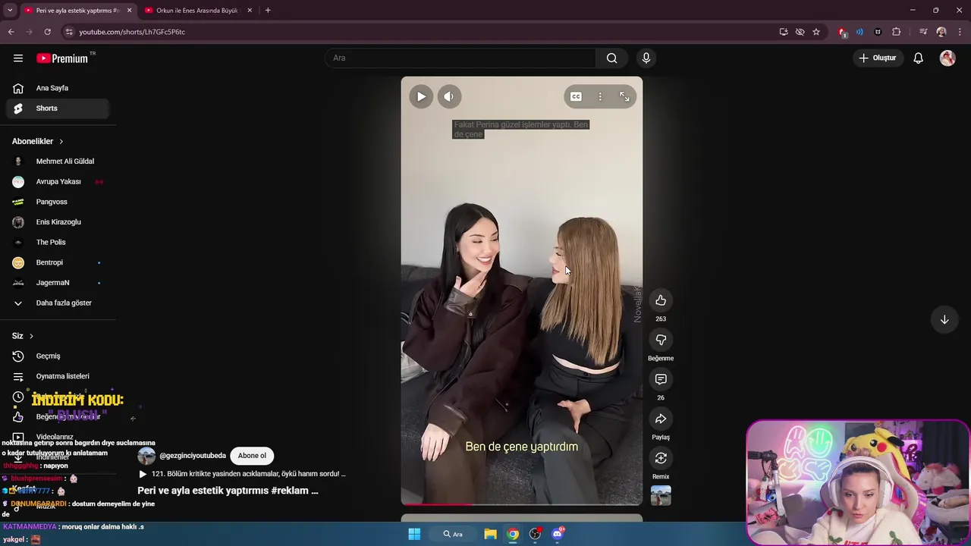Open the Chrome three-dot menu
Screen dimensions: 971x546
pyautogui.click(x=960, y=32)
